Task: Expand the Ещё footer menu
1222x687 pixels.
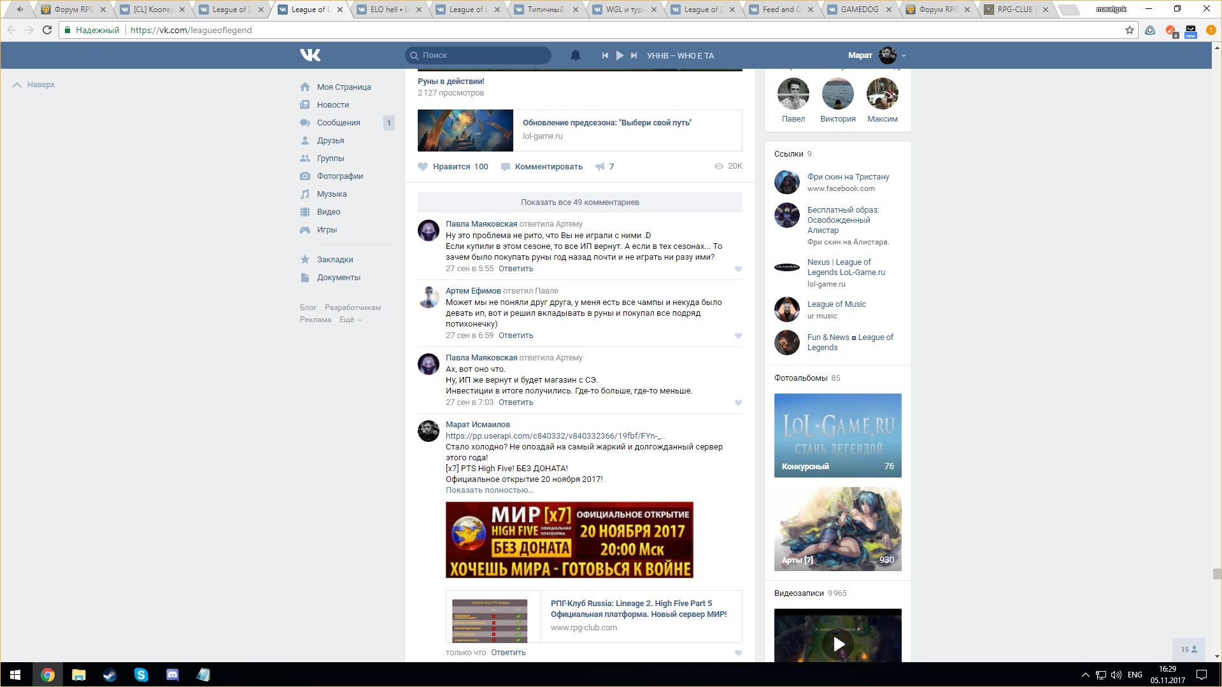Action: pos(350,320)
